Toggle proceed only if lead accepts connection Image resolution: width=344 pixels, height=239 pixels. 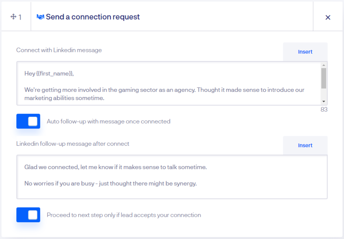pyautogui.click(x=28, y=215)
